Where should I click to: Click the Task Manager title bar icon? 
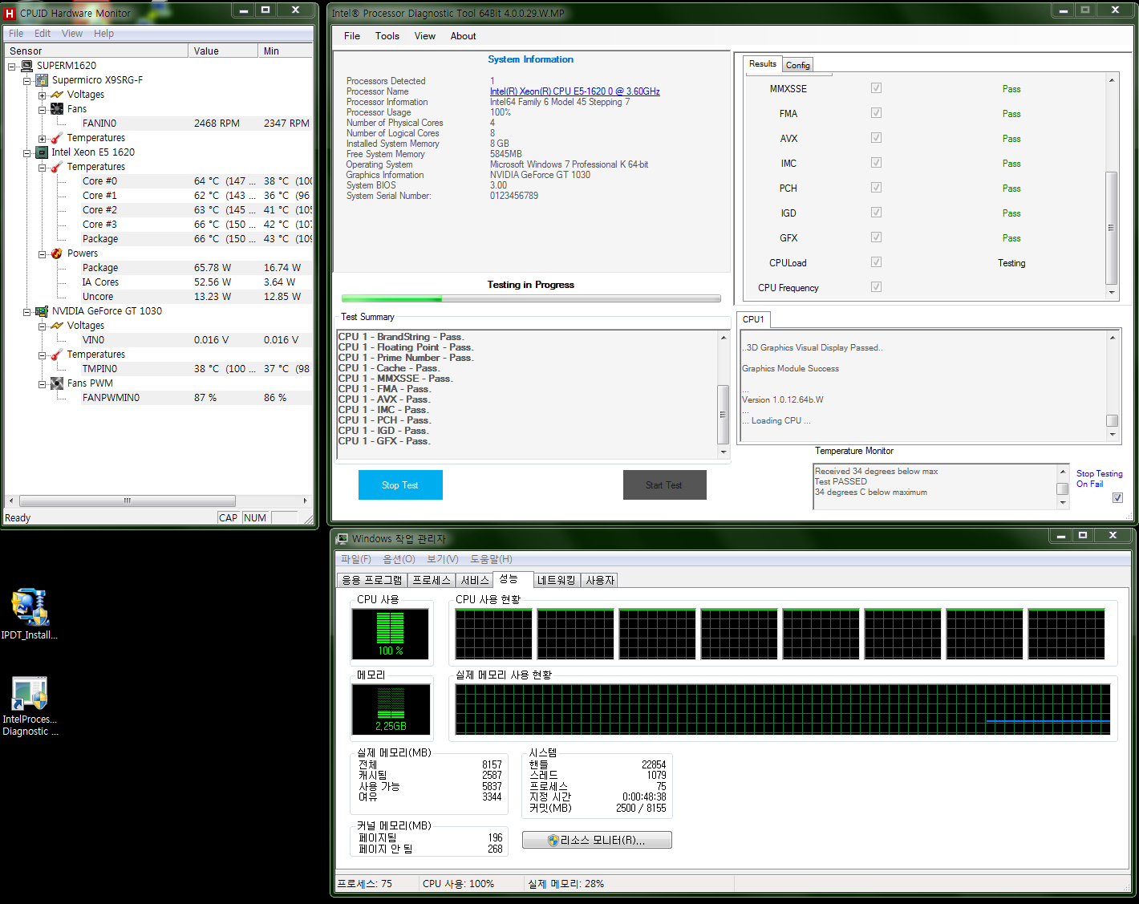[343, 538]
